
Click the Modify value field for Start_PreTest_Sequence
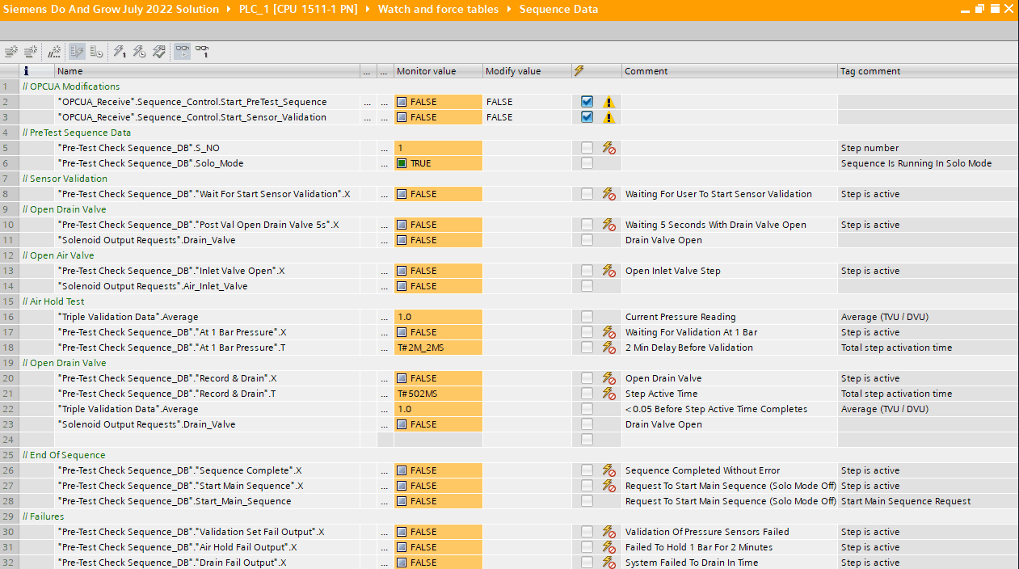(525, 101)
